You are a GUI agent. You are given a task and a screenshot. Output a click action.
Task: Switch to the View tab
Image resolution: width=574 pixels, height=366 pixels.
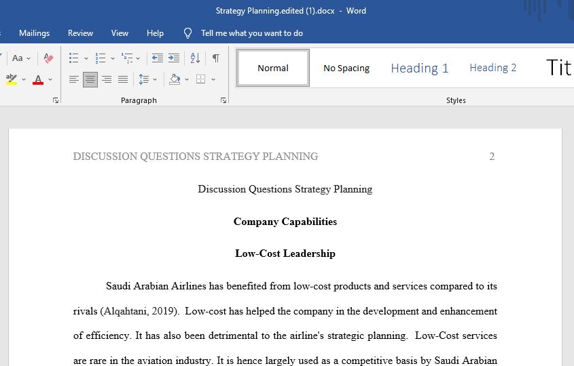[x=120, y=33]
